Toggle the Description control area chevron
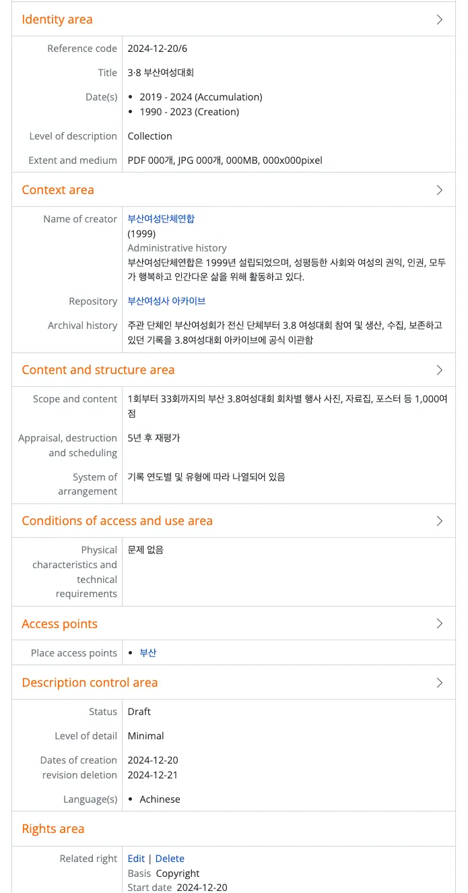 (x=440, y=683)
